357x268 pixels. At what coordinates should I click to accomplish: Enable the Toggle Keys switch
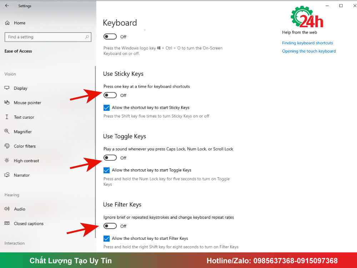point(110,158)
